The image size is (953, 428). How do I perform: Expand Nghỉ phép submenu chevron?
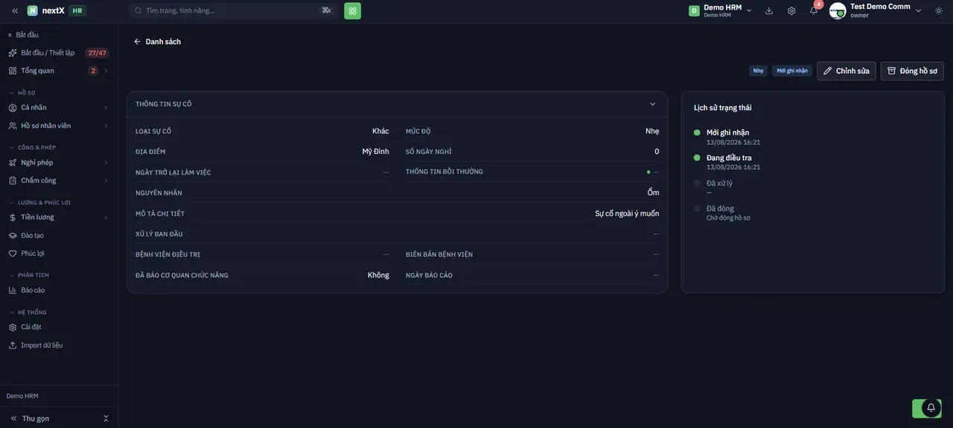coord(106,162)
